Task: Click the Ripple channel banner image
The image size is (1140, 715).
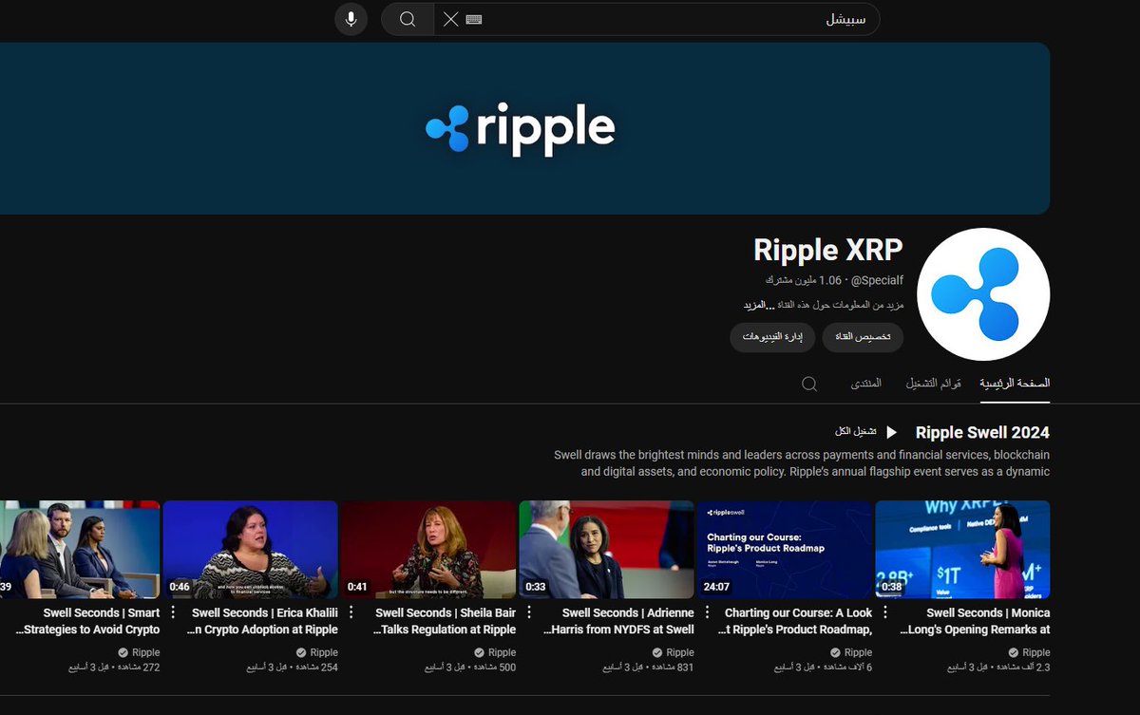Action: point(524,128)
